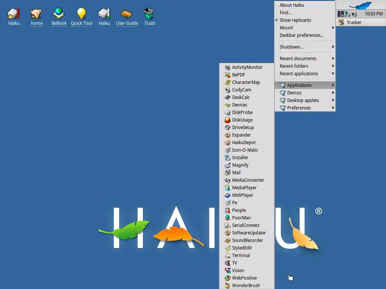Open the Quick Tour lightbulb icon

[81, 17]
